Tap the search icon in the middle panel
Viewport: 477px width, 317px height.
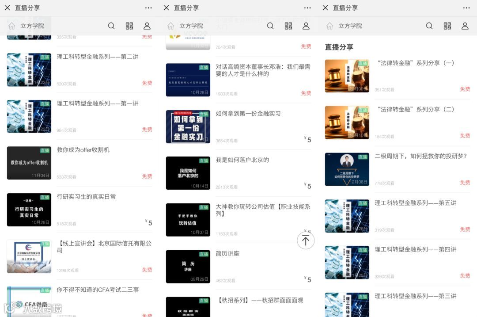pyautogui.click(x=270, y=26)
